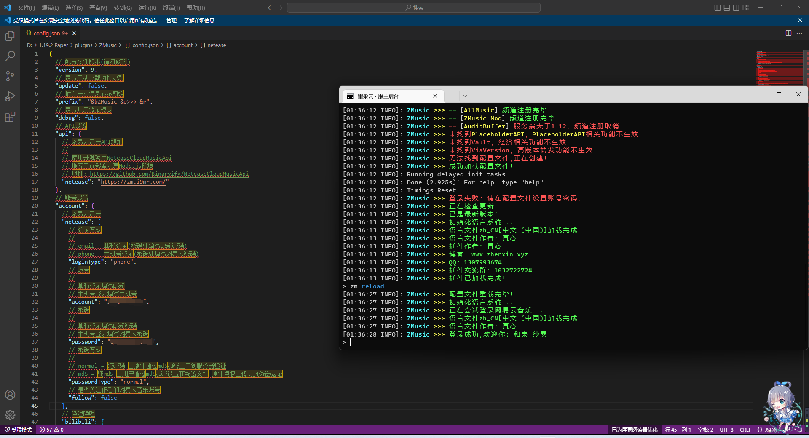
Task: Open the NeteaseCloudMusicApi GitHub link
Action: click(169, 174)
